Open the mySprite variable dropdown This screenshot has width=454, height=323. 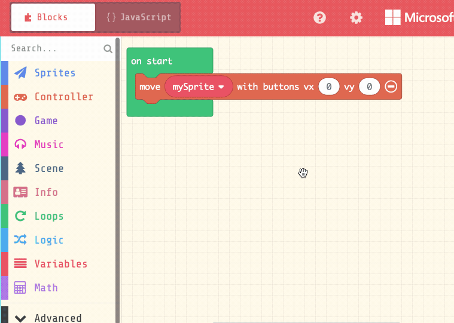click(x=199, y=87)
